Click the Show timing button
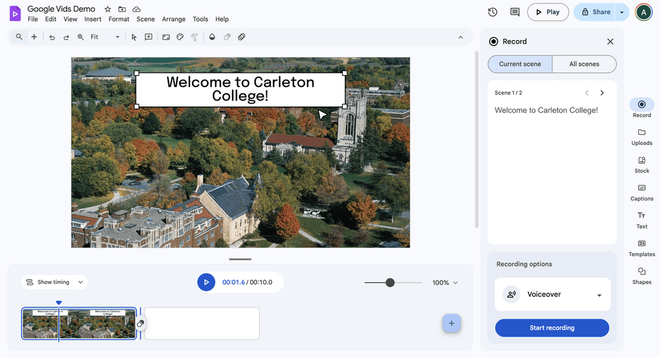The image size is (660, 358). point(48,282)
